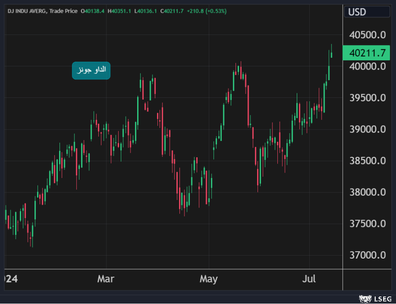
Task: Click the 38000.0 price axis label
Action: click(x=367, y=193)
